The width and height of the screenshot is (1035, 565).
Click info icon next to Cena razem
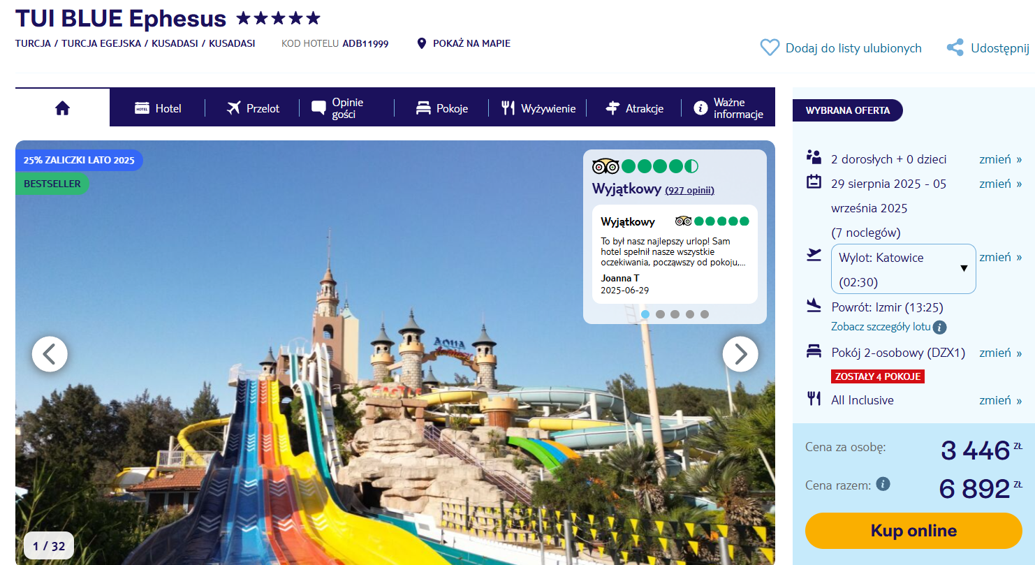pyautogui.click(x=883, y=484)
